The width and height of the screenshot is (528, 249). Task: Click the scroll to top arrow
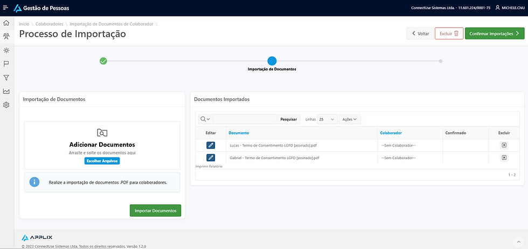tap(518, 242)
